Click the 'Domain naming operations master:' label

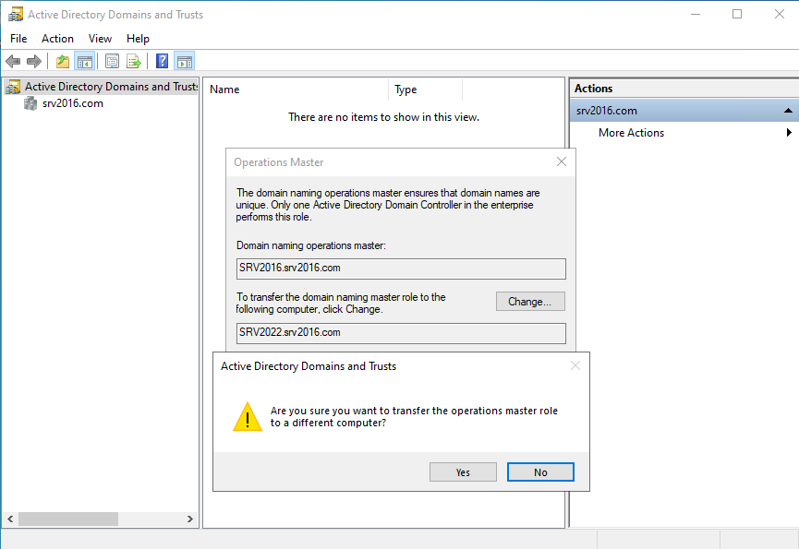pyautogui.click(x=311, y=245)
